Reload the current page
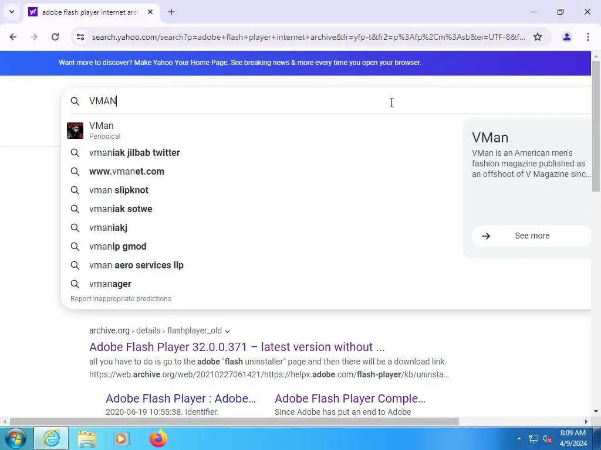The width and height of the screenshot is (601, 450). (55, 37)
